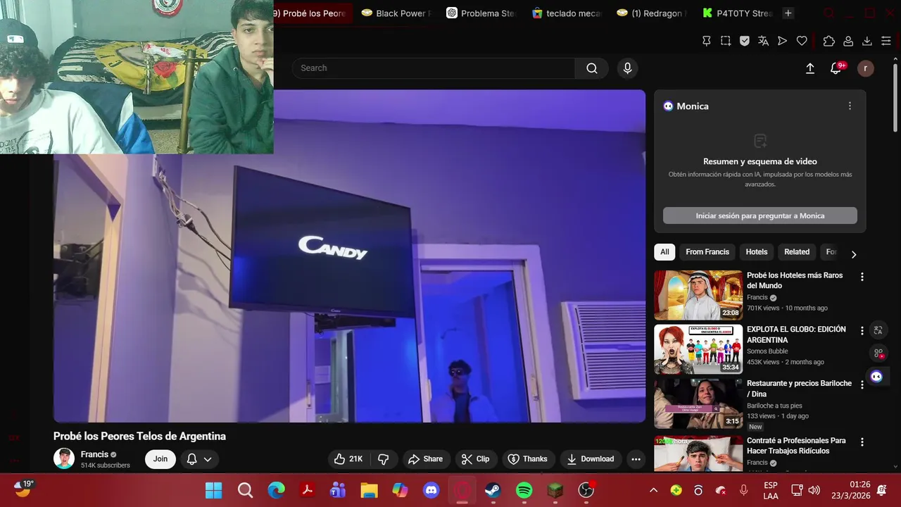Screen dimensions: 901x507
Task: Open the extensions puzzle icon
Action: point(828,41)
